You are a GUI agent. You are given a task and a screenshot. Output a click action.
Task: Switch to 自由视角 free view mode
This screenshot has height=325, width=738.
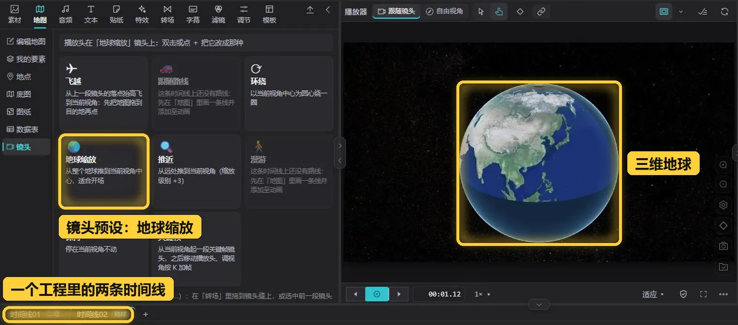click(444, 11)
